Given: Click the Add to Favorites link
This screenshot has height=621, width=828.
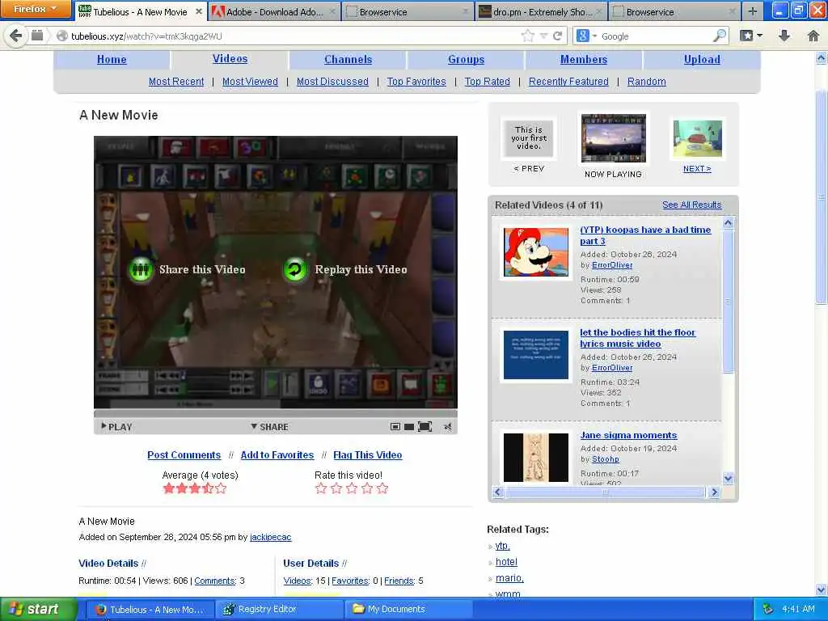Looking at the screenshot, I should click(277, 455).
